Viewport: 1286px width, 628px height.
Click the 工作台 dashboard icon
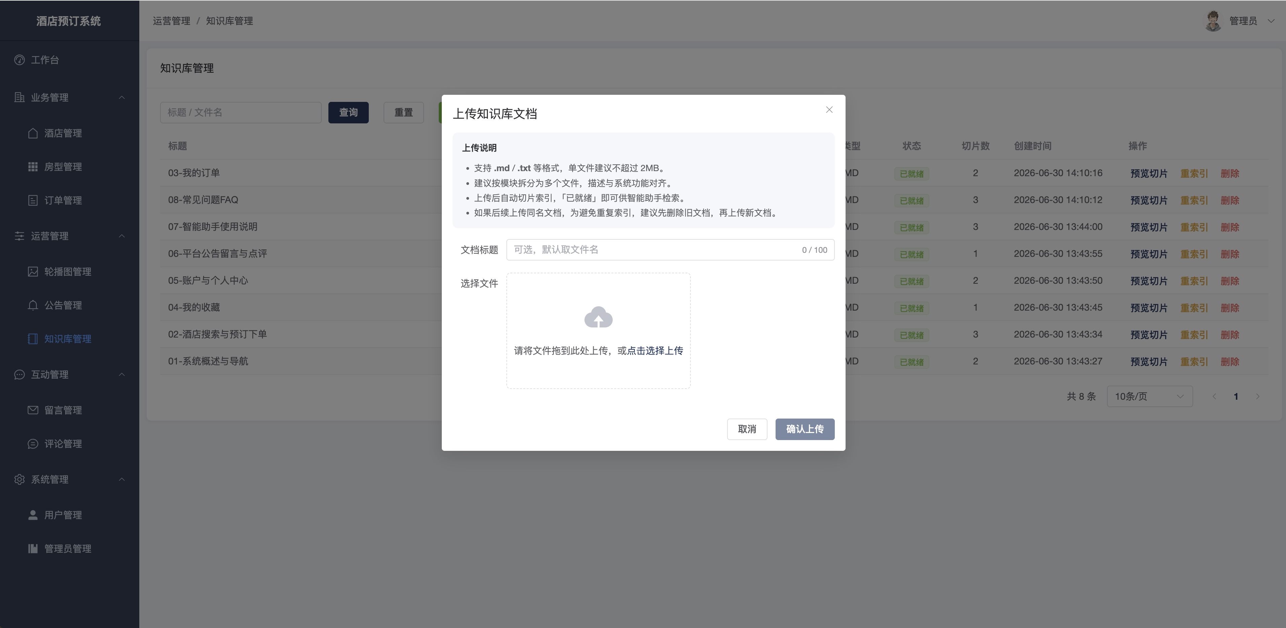[20, 60]
